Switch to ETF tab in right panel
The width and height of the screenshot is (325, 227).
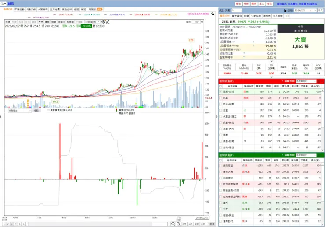pyautogui.click(x=287, y=16)
